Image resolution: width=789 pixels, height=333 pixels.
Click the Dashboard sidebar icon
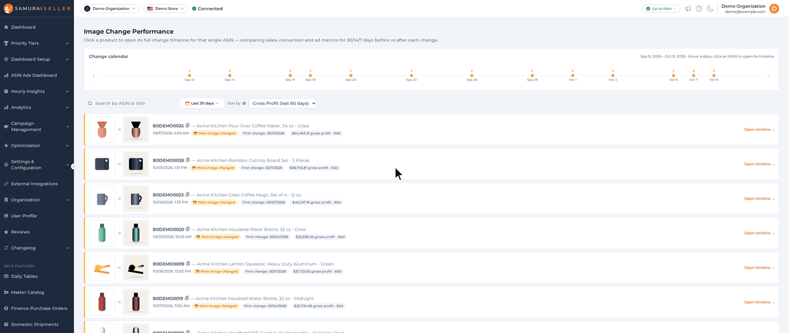(6, 27)
